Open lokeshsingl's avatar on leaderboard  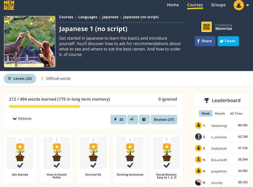(199, 125)
